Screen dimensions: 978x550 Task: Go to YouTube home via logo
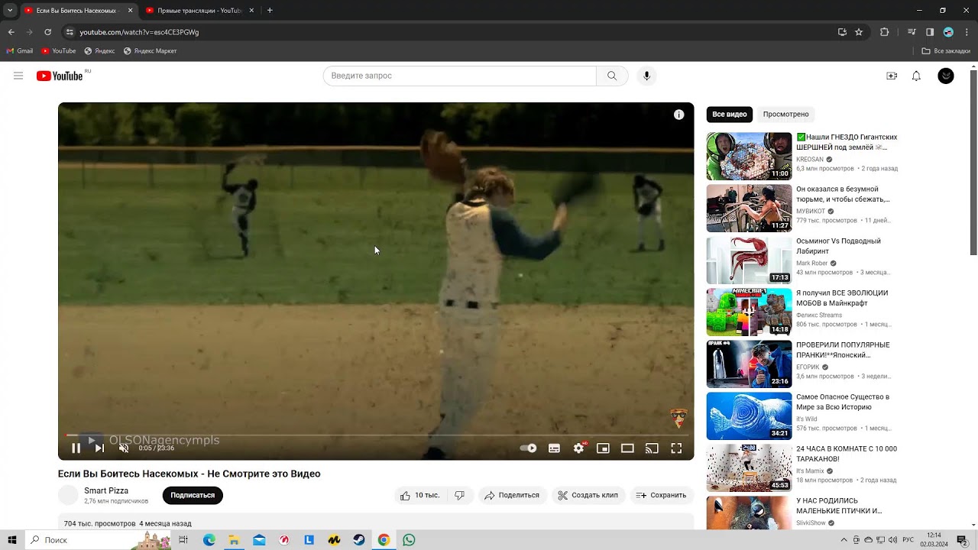[60, 76]
